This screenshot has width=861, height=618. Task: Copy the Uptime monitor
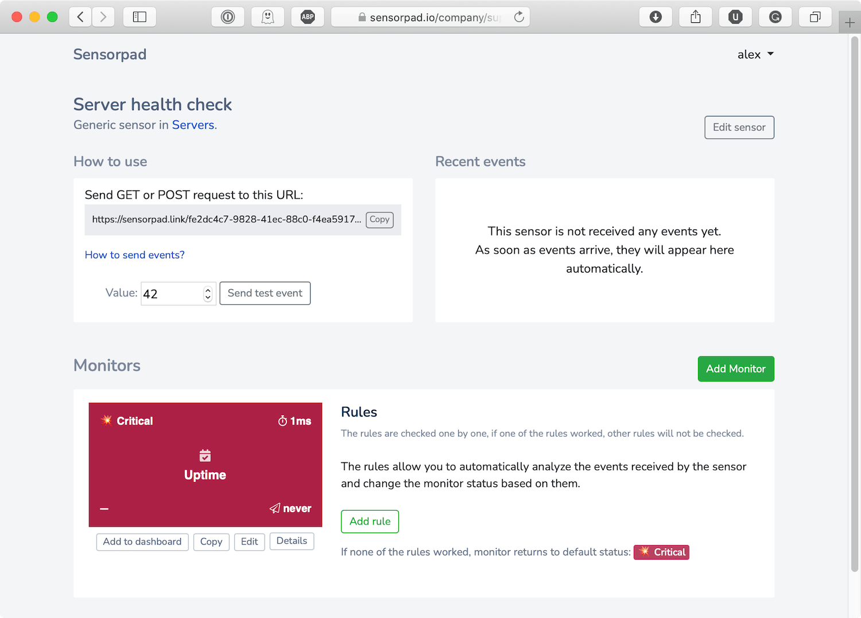(211, 542)
